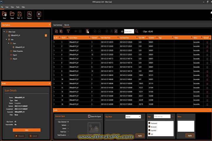Collapse the bottom clip Details panel chevron

210,110
